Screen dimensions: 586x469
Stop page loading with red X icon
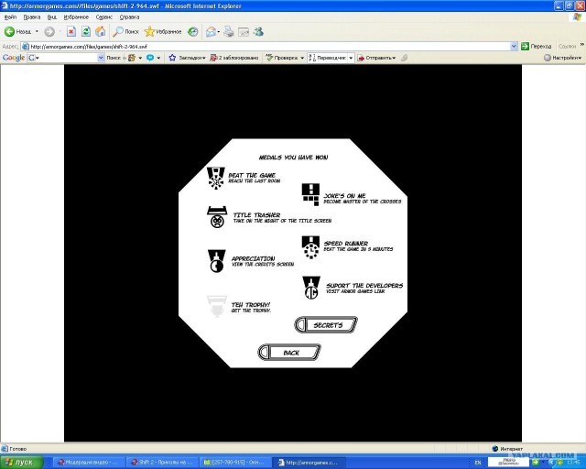[x=71, y=32]
